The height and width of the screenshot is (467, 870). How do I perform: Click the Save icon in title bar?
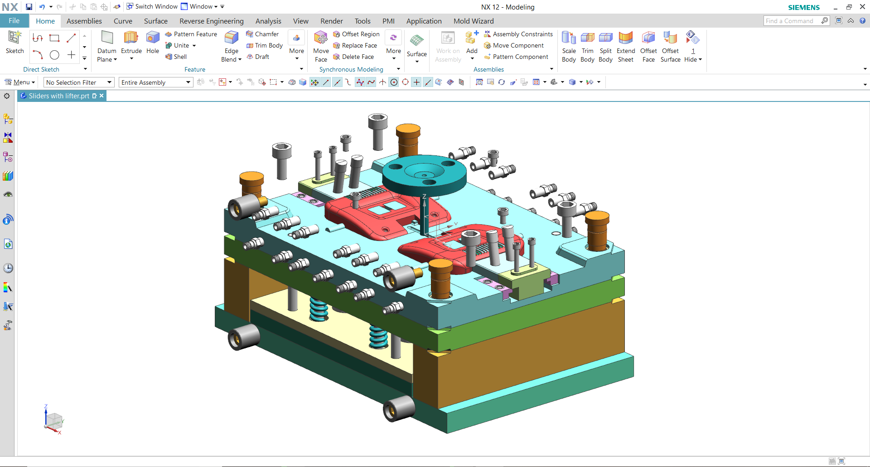[x=29, y=7]
